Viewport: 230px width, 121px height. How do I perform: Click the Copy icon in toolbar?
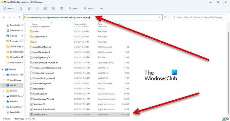pos(29,9)
